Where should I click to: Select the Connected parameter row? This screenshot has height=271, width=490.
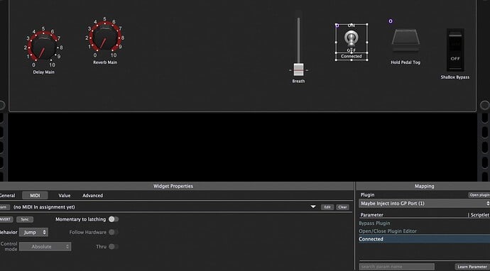(x=424, y=239)
